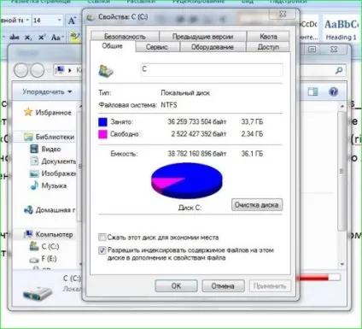Enable Сжать этот диск checkbox
Viewport: 362px width, 329px height.
[x=102, y=238]
